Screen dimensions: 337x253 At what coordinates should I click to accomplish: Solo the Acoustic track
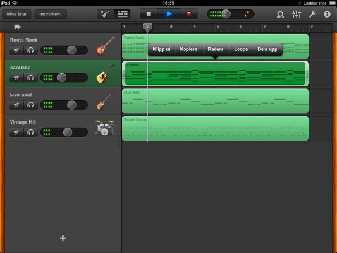pos(31,78)
